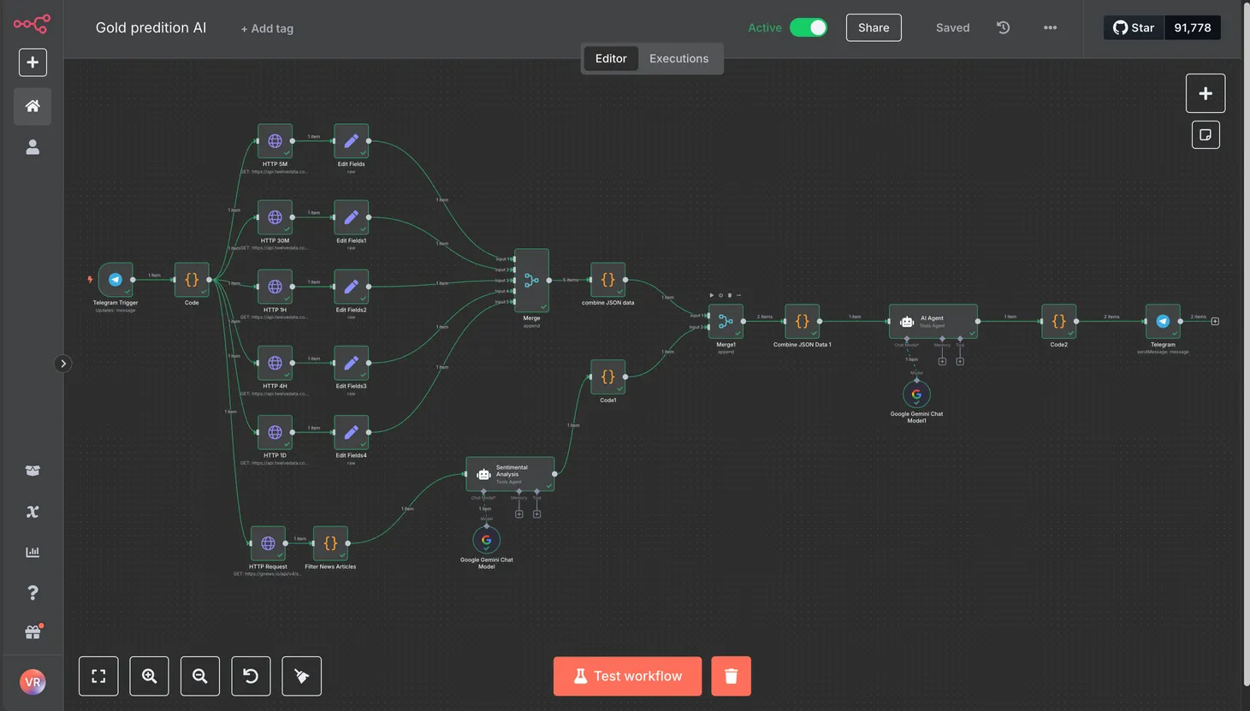This screenshot has width=1250, height=711.
Task: Select the Editor tab
Action: coord(611,58)
